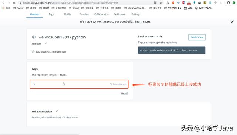The image size is (237, 135).
Task: Click See all tags link
Action: pos(124,93)
